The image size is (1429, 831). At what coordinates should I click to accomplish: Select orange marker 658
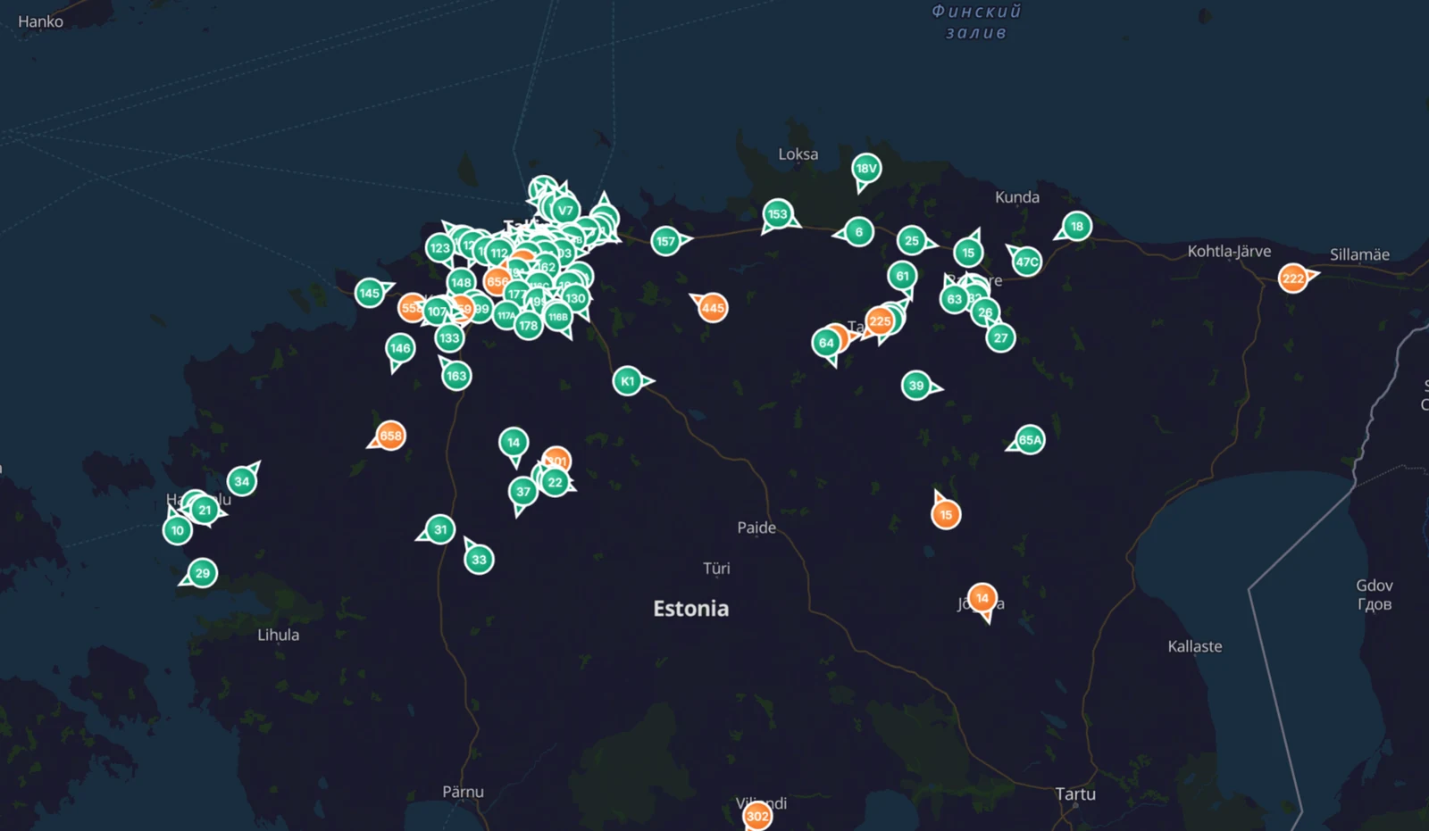390,436
